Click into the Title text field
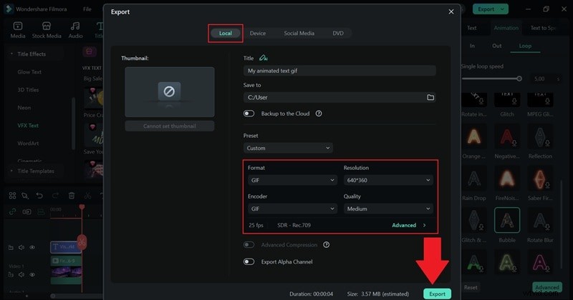573x300 pixels. 340,71
